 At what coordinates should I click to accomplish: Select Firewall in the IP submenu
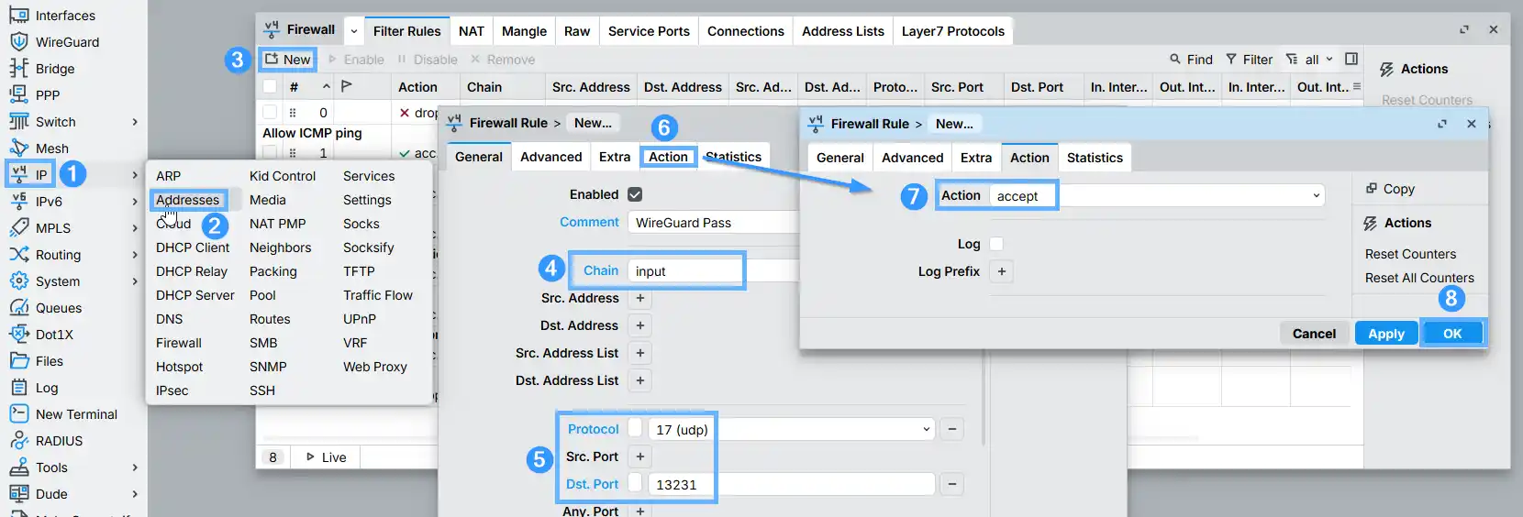(x=179, y=343)
